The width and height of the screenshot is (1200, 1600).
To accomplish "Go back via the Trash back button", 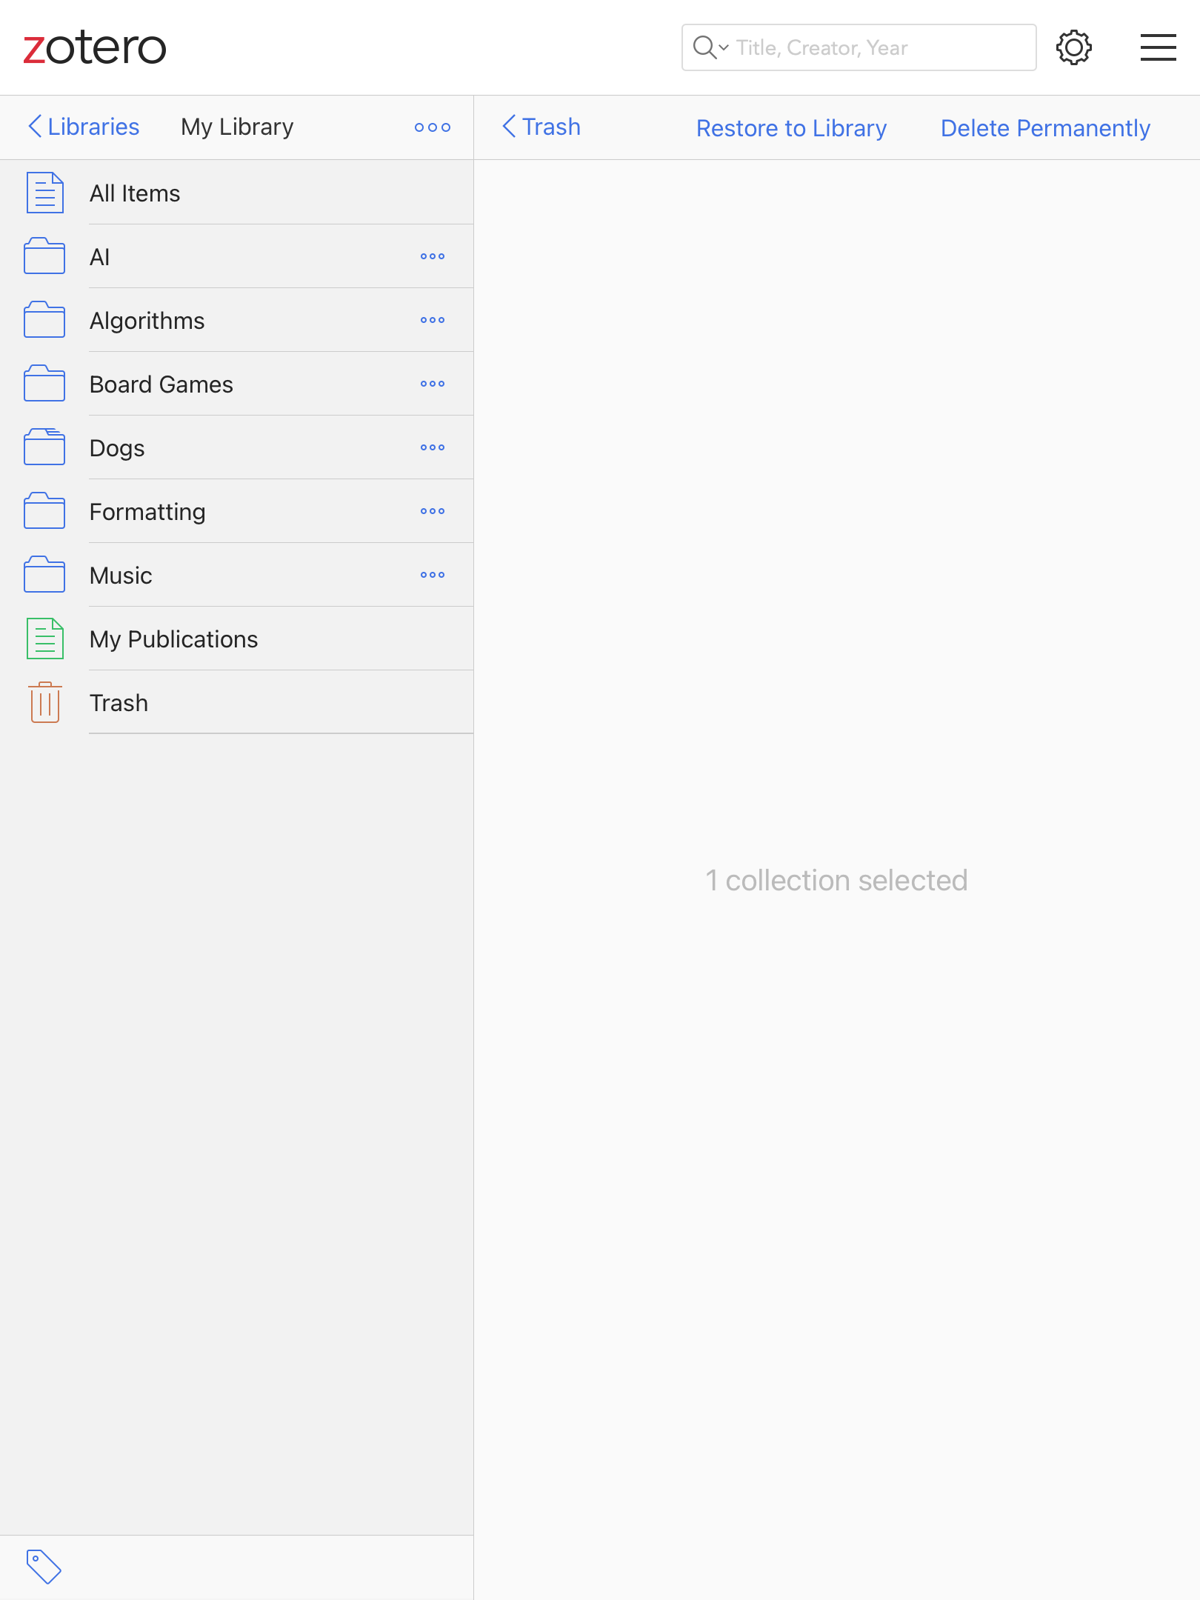I will (541, 127).
